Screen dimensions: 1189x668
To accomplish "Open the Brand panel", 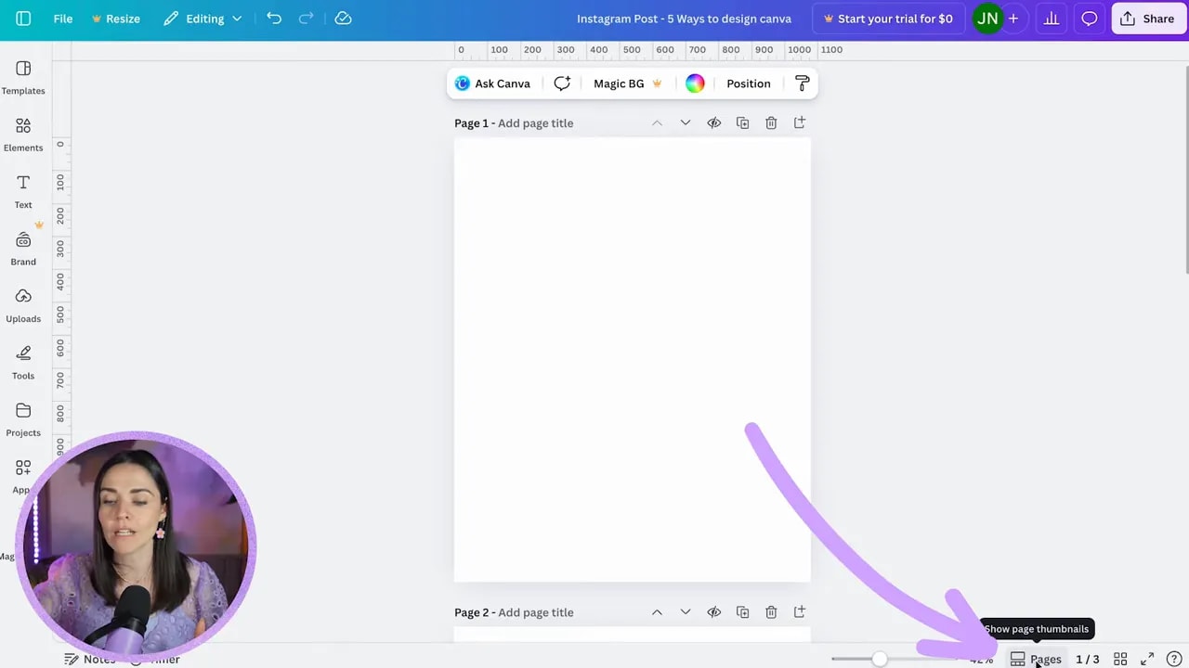I will tap(23, 248).
